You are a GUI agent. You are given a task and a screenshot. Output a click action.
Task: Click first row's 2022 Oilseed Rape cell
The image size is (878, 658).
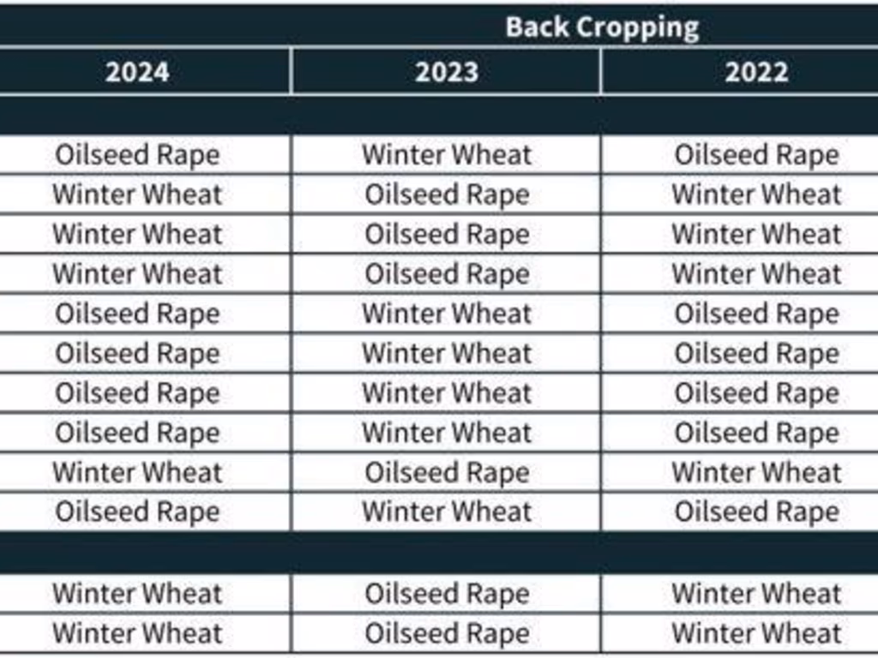[x=755, y=155]
